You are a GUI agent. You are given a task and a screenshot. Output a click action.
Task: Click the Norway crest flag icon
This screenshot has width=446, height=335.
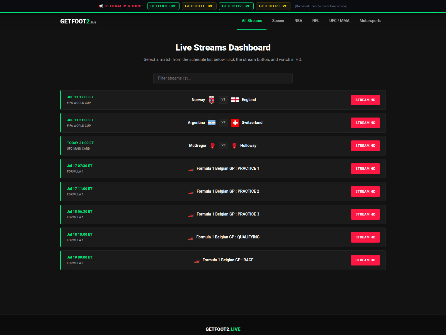pos(212,100)
